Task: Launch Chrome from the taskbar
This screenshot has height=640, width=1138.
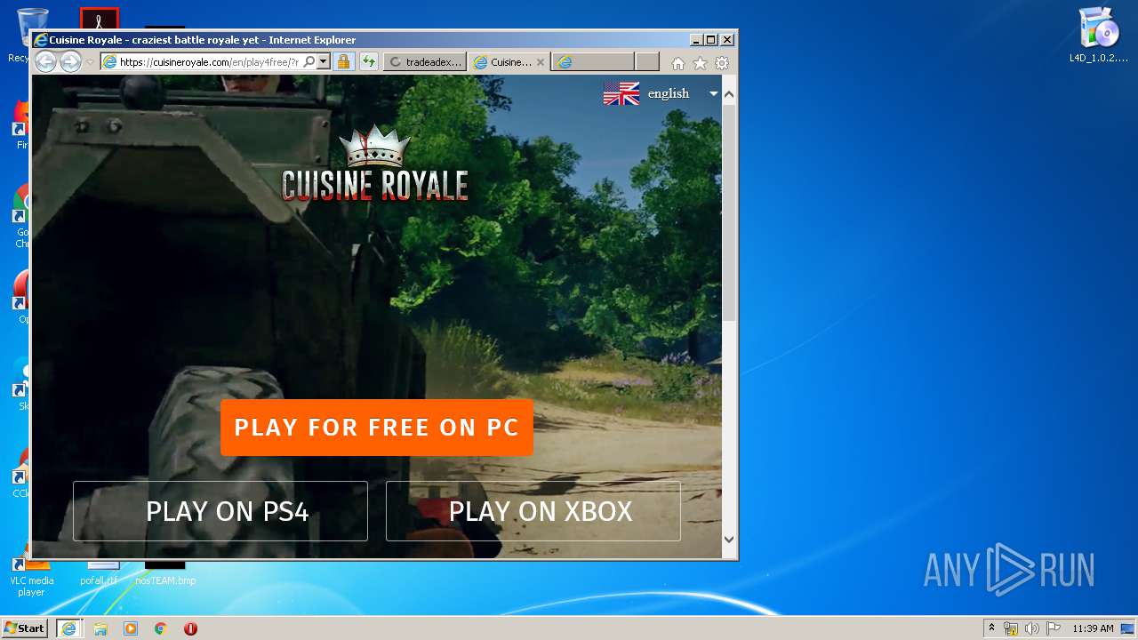Action: click(x=161, y=628)
